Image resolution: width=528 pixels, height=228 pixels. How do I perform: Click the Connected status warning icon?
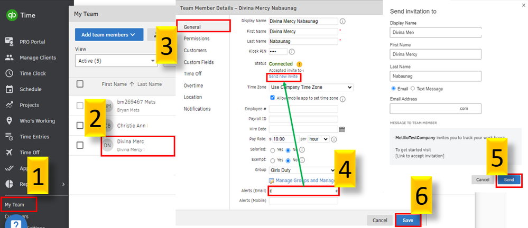click(300, 64)
